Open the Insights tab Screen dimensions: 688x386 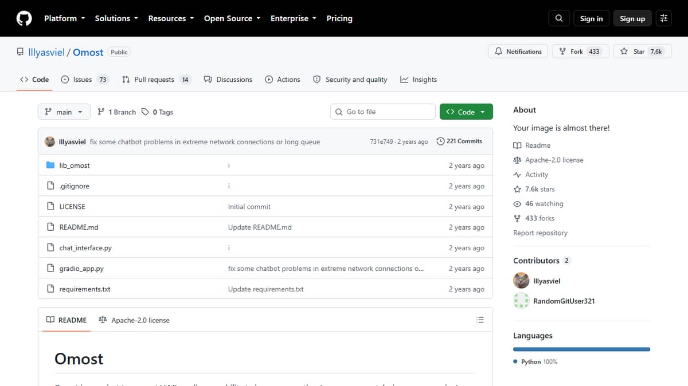point(419,80)
